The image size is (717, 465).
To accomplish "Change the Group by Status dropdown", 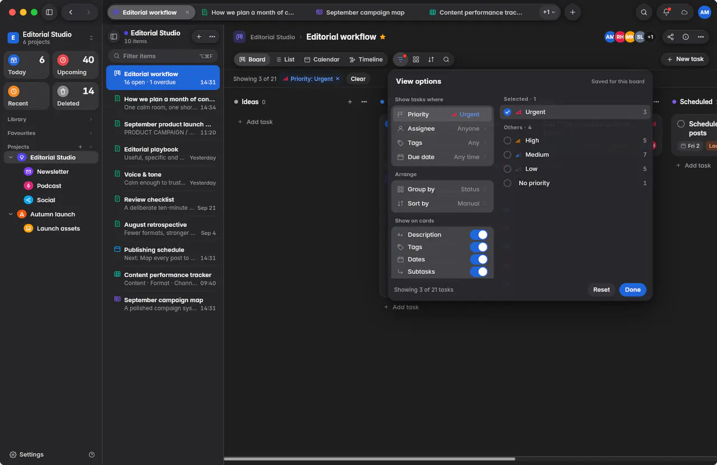I will [x=443, y=189].
